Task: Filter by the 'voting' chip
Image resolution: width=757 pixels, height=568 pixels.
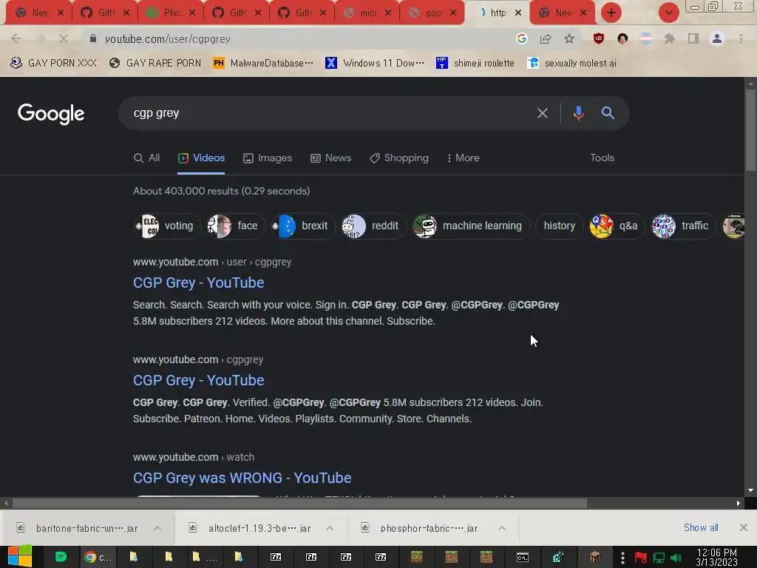Action: pos(167,226)
